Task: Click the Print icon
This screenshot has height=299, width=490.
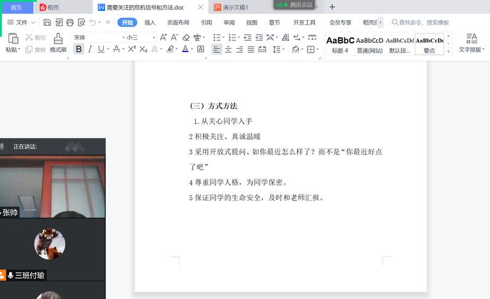Action: 70,23
